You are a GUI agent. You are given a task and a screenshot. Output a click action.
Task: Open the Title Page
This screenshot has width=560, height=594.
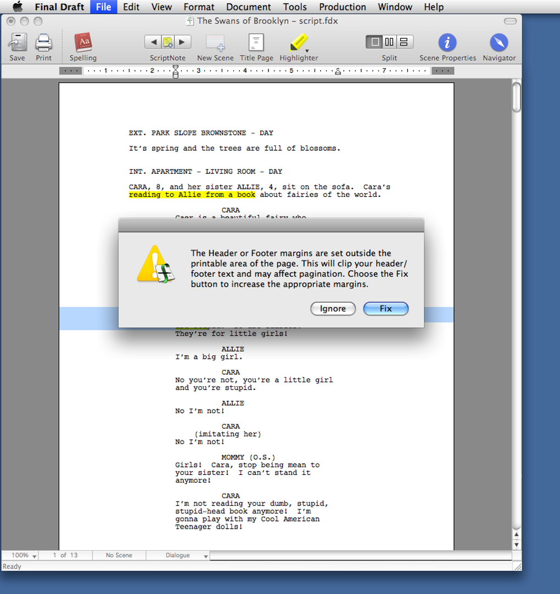(x=256, y=42)
